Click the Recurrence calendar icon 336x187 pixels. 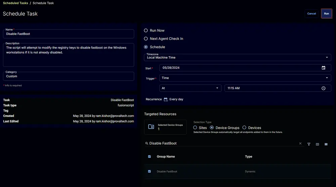166,99
